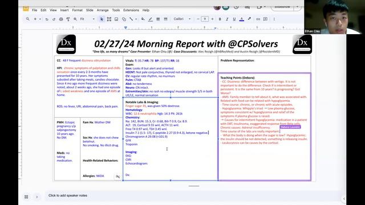Open the Border dash options
Viewport: 365px width, 205px height.
165,19
